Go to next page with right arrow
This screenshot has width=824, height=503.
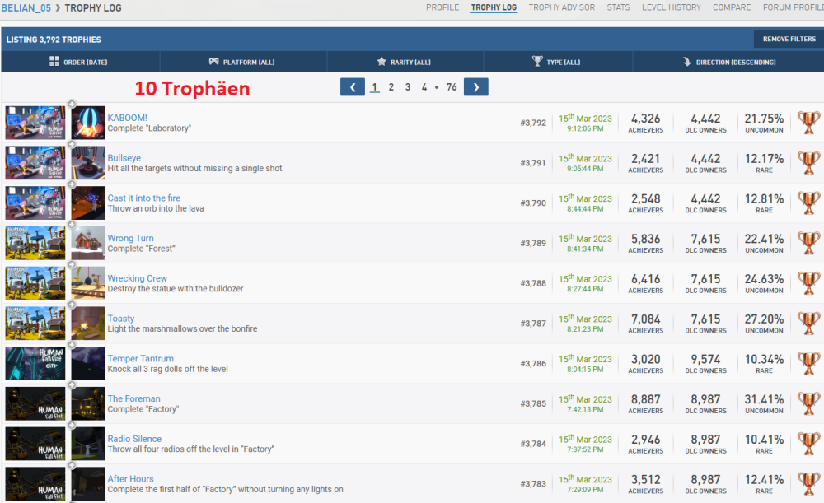point(475,86)
